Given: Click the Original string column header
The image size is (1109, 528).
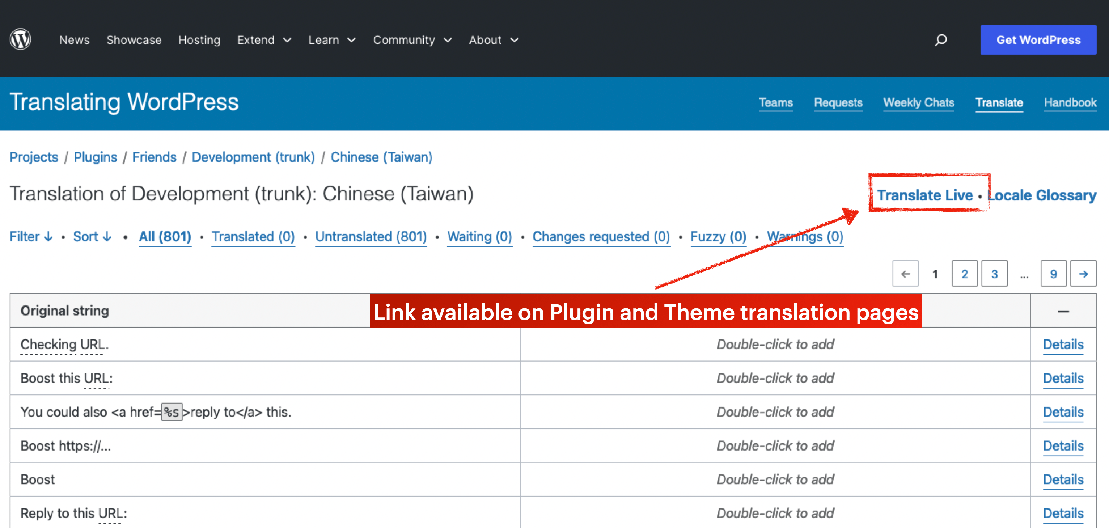Looking at the screenshot, I should pos(64,311).
